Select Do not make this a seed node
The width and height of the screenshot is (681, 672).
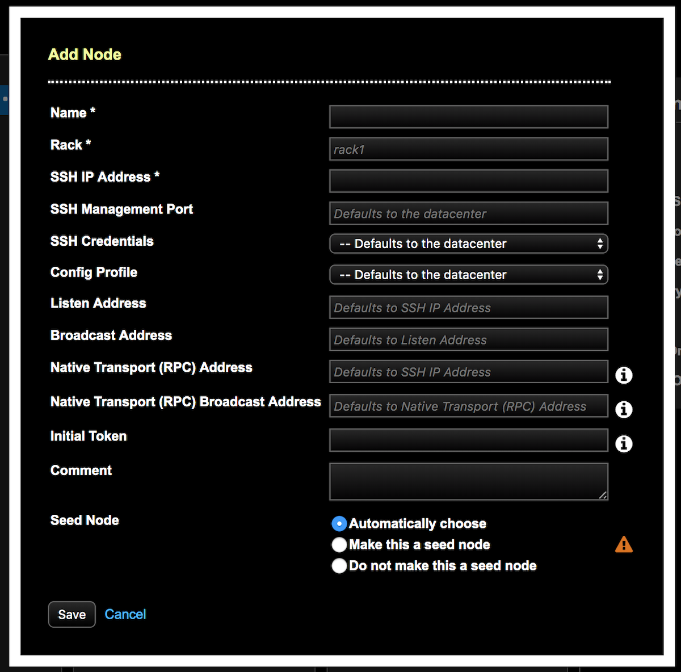(x=339, y=565)
